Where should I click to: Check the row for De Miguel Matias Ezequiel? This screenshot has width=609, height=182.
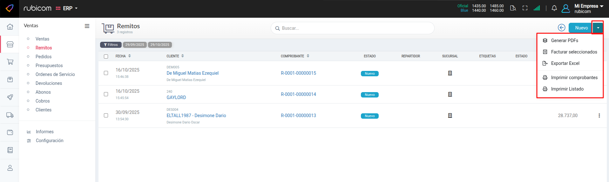(106, 73)
